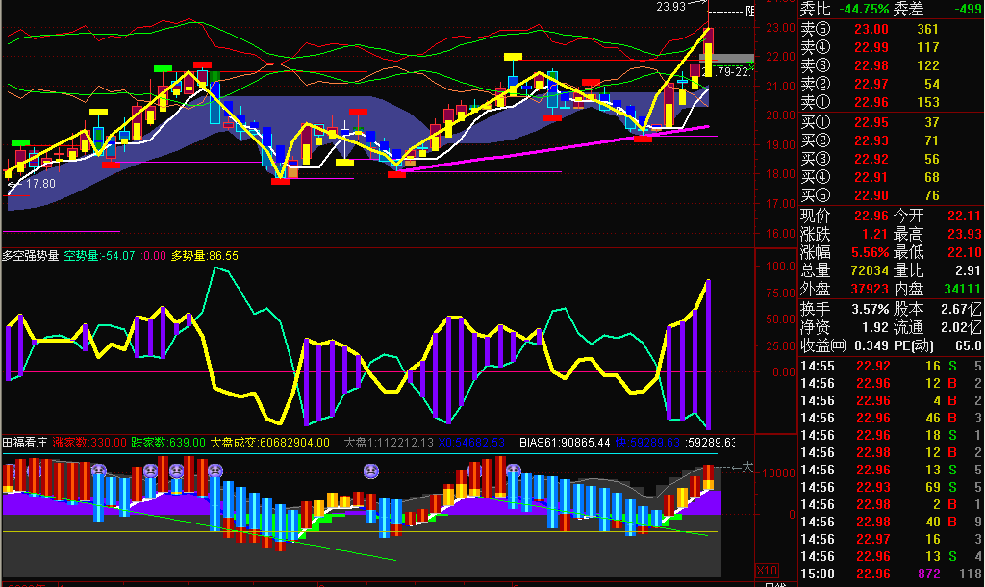Click the 委比 value -44.75%
The height and width of the screenshot is (587, 985).
[x=864, y=9]
